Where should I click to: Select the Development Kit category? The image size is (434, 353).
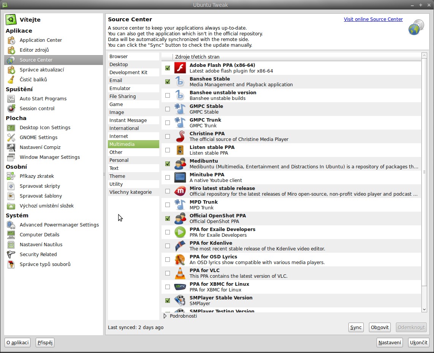133,73
